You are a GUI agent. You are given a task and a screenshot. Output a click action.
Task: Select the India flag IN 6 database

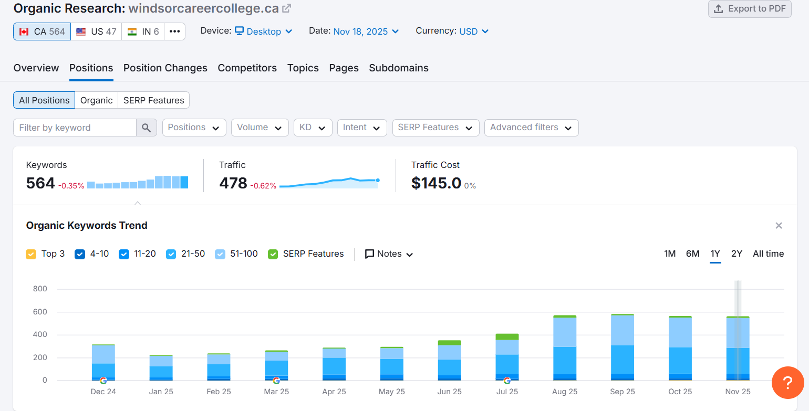pos(143,31)
